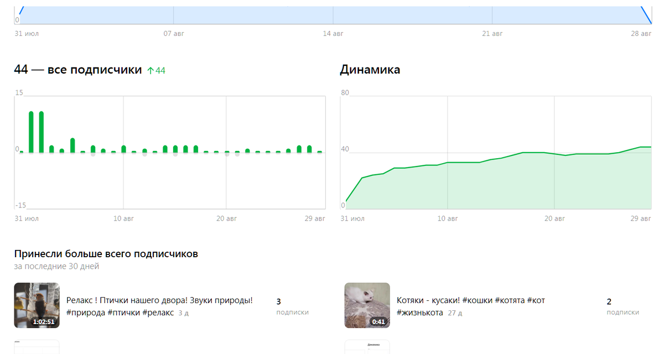The image size is (664, 354).
Task: Click heading "Принесли больше всего подписчиков"
Action: pos(106,254)
